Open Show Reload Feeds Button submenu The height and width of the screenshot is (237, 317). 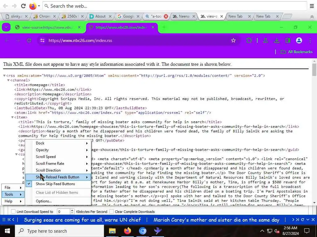(58, 177)
